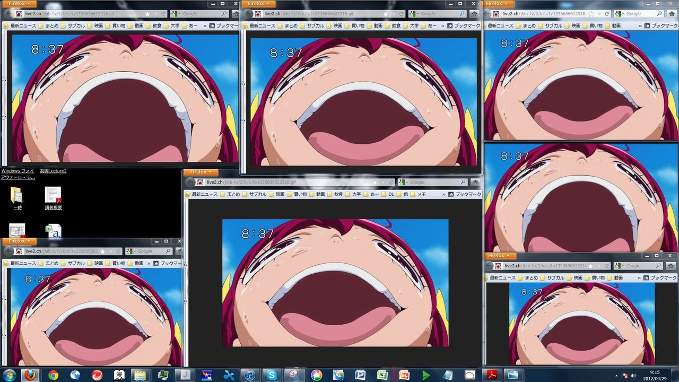Bookmark the page in the center Firefox window
679x382 pixels.
pyautogui.click(x=375, y=182)
